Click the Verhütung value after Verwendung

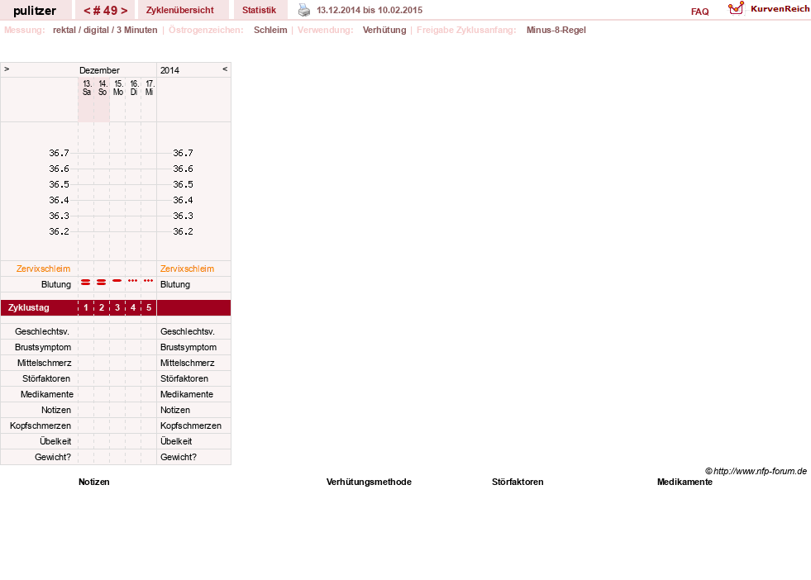pyautogui.click(x=384, y=30)
